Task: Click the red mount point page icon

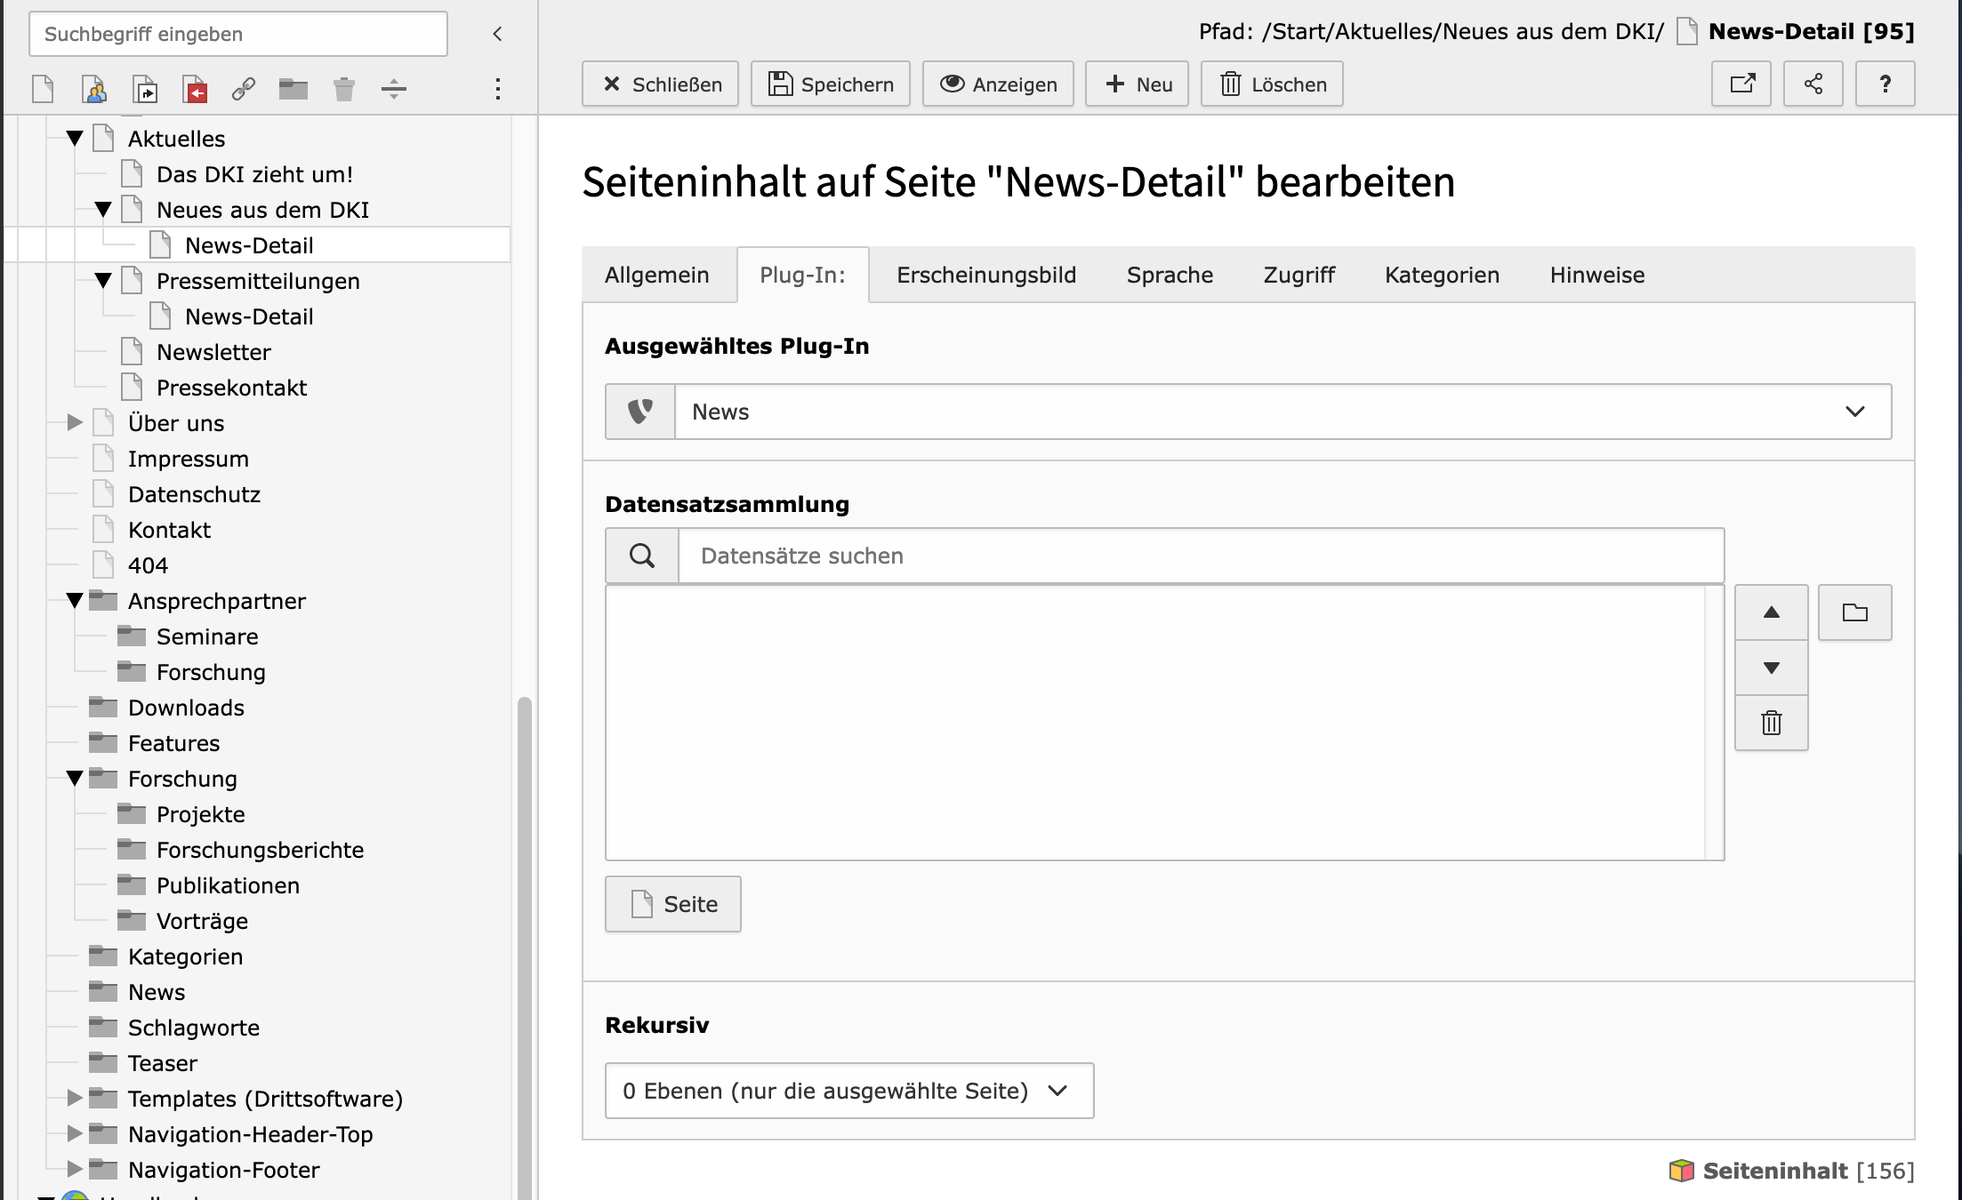Action: [196, 89]
